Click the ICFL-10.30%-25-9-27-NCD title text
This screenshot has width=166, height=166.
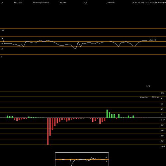[145, 3]
